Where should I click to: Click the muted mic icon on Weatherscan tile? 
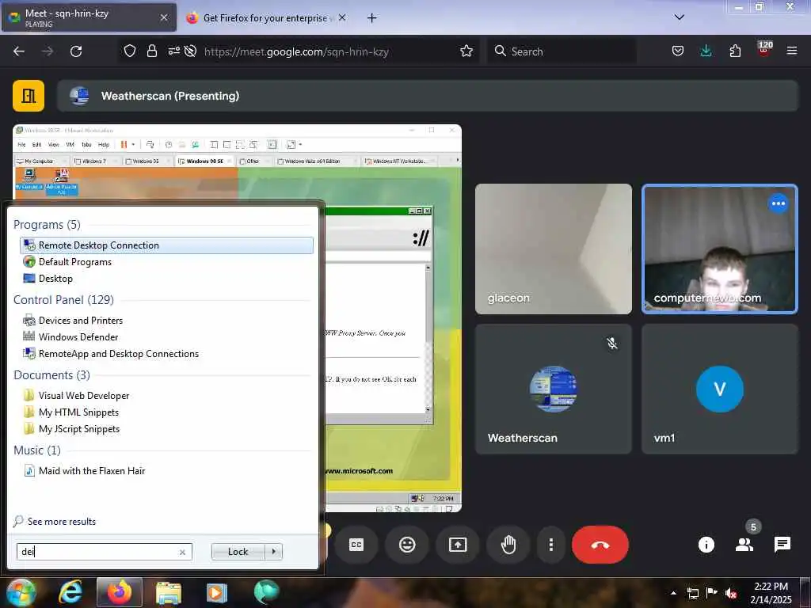click(612, 344)
